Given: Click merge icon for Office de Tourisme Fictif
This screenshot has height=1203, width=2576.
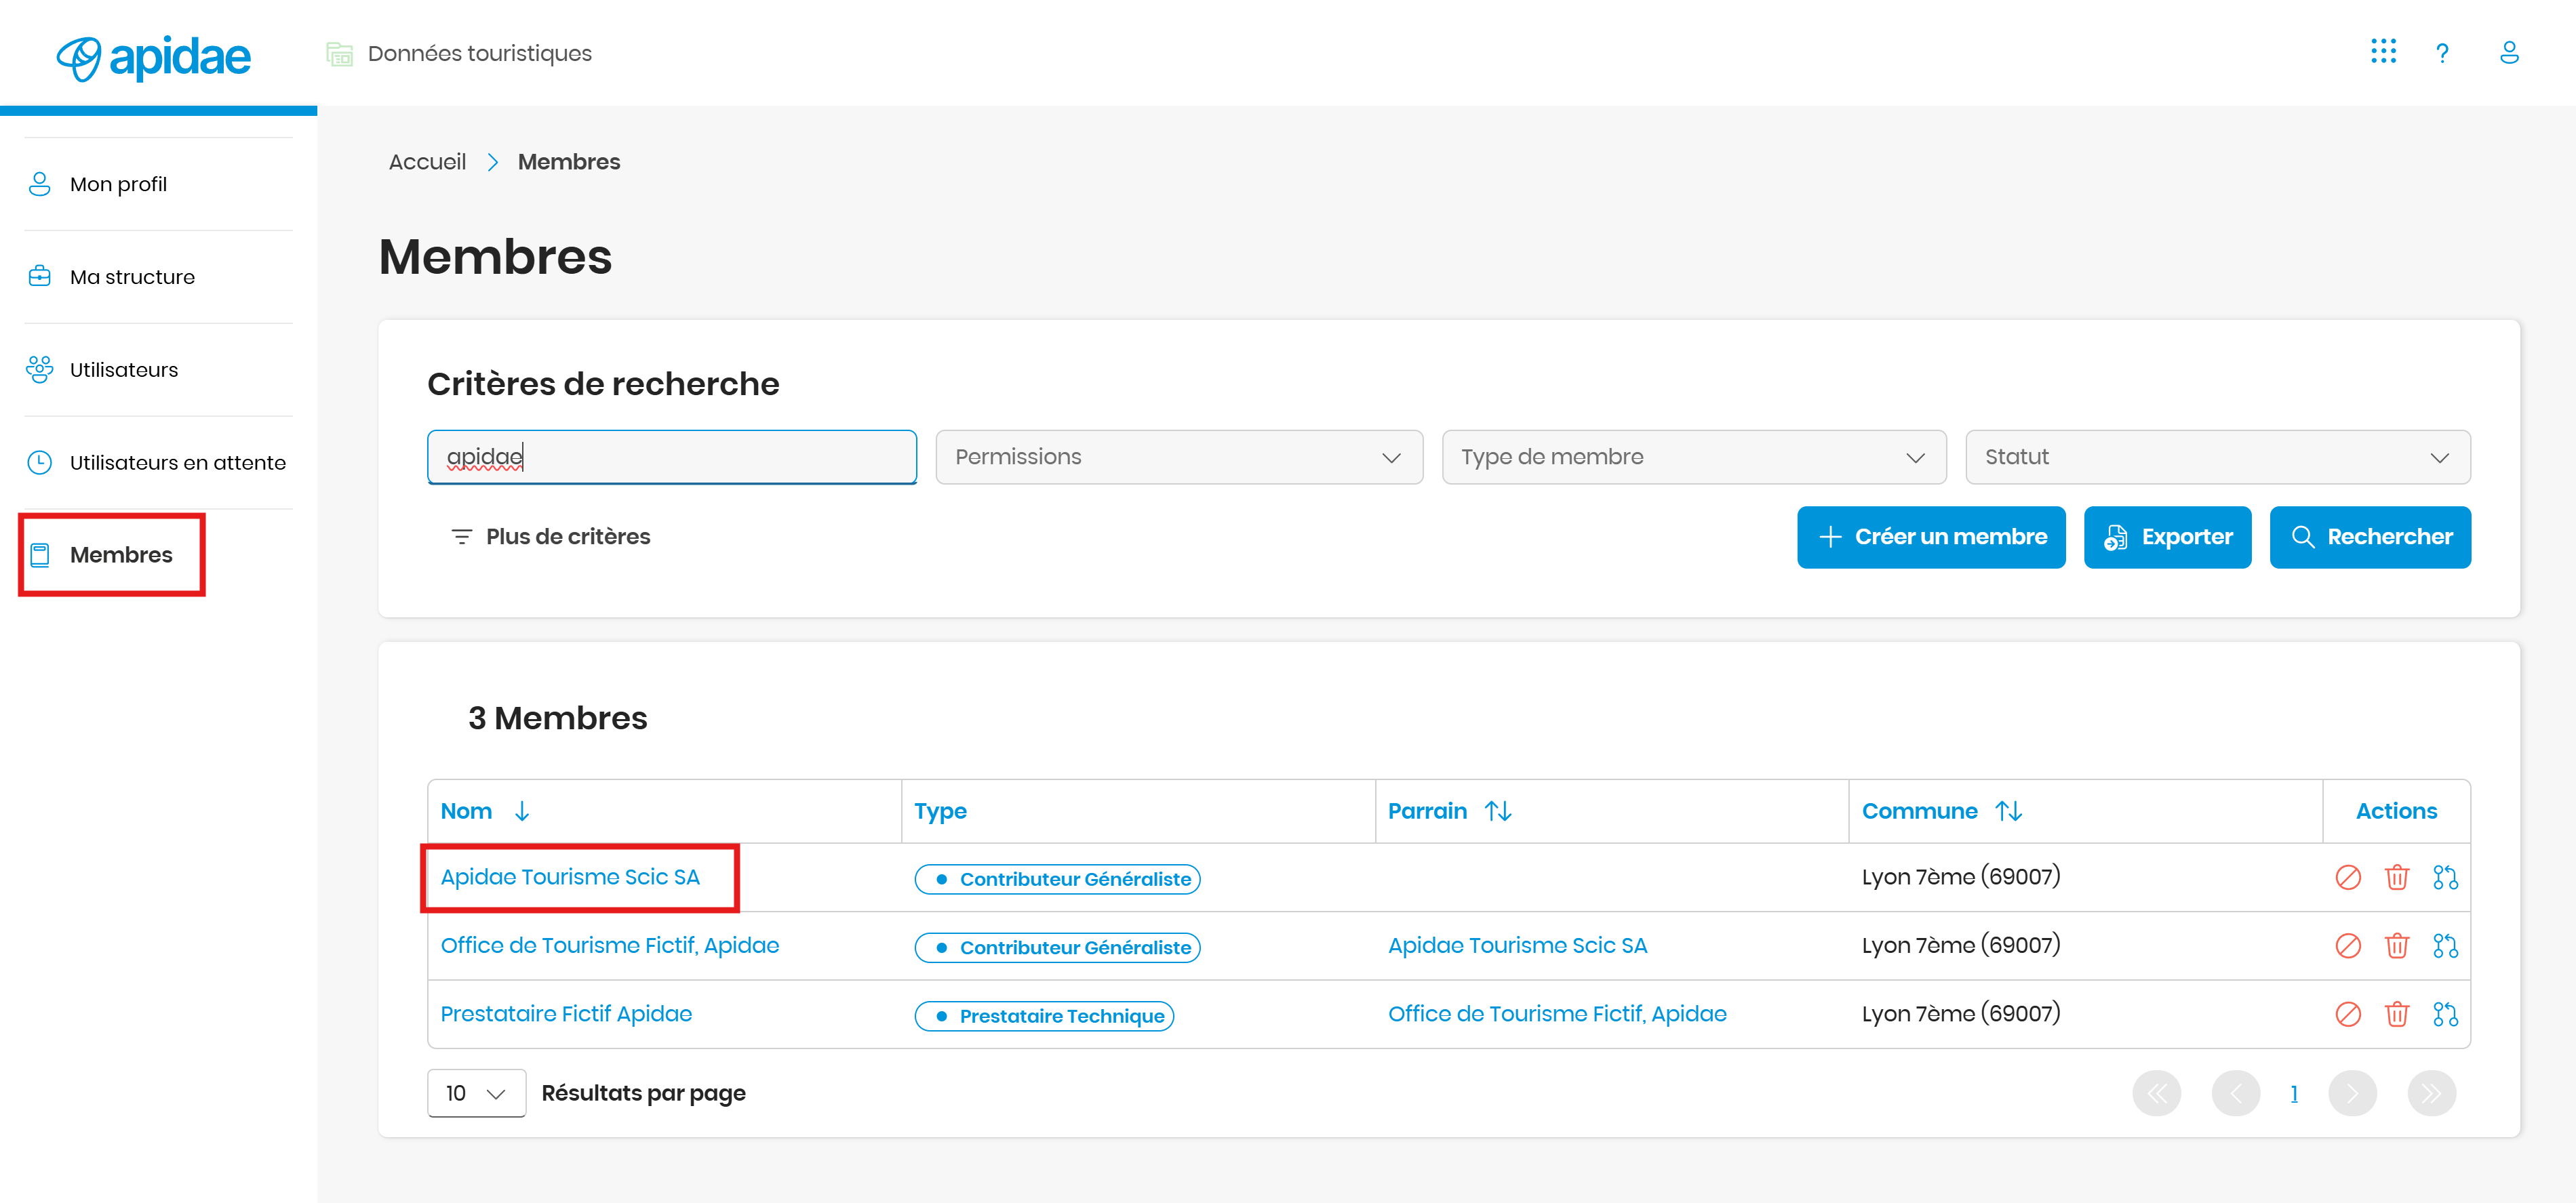Looking at the screenshot, I should [x=2445, y=945].
